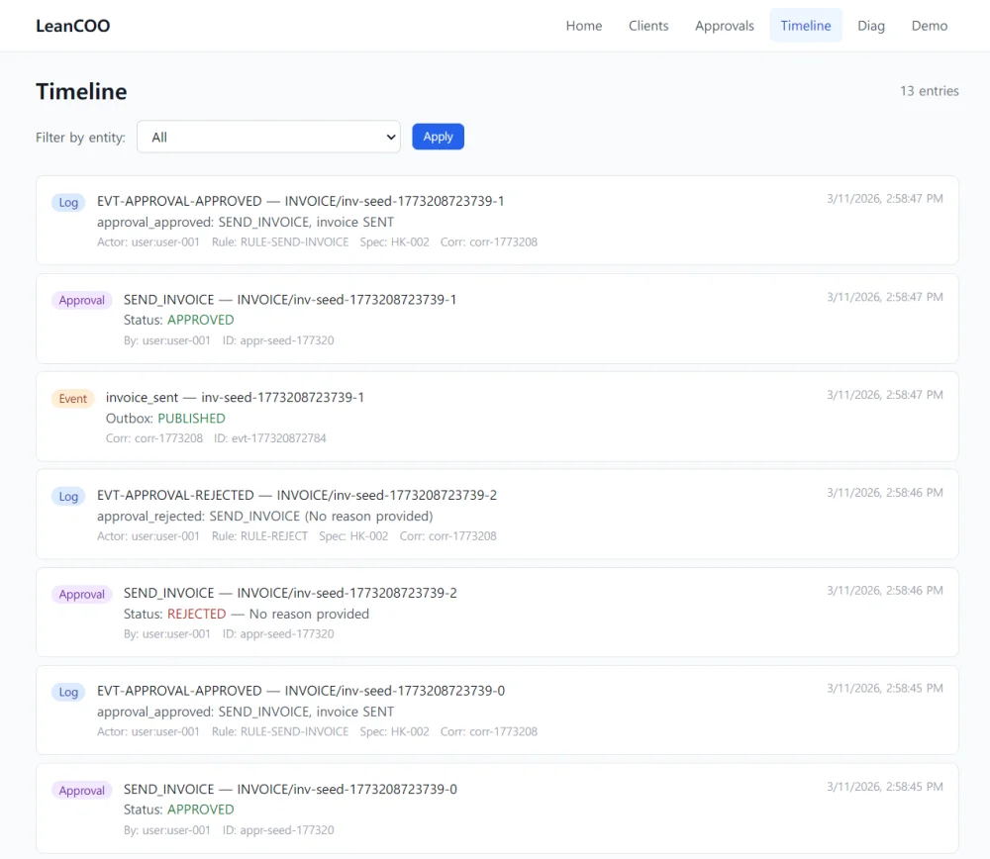Screen dimensions: 990x859
Task: Click "ID: evt-177320872784" metadata
Action: pos(269,438)
